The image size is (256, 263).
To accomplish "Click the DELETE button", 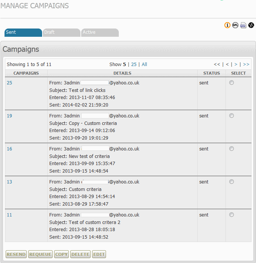I will click(80, 254).
